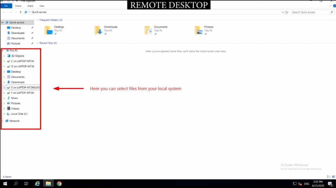This screenshot has width=336, height=188.
Task: Open F on LAPTOP-MT3K drive
Action: (23, 93)
